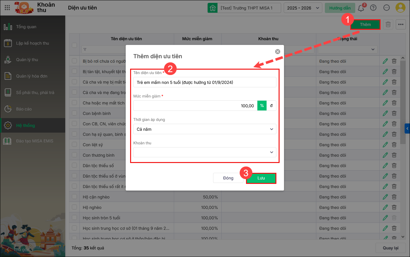This screenshot has width=410, height=257.
Task: Edit the Học sinh tròn 5 tuổi row
Action: pos(385,218)
